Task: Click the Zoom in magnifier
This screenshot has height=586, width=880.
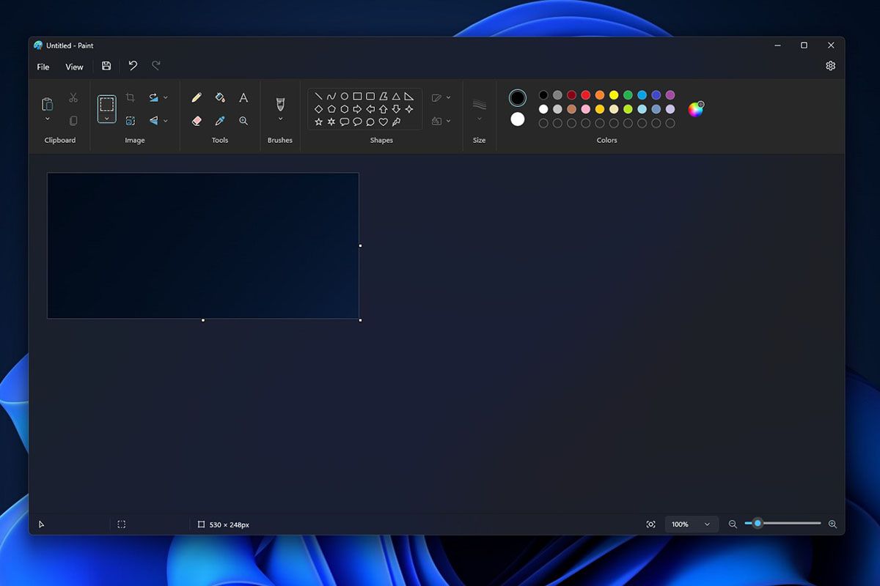Action: [x=832, y=524]
